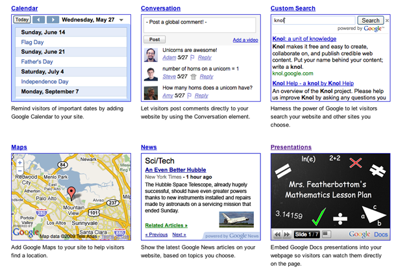Screen dimensions: 409x276
Task: Click the Route 84 shield on map
Action: tap(62, 164)
